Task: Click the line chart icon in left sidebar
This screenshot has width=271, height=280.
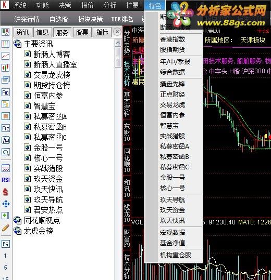Action: coord(5,56)
